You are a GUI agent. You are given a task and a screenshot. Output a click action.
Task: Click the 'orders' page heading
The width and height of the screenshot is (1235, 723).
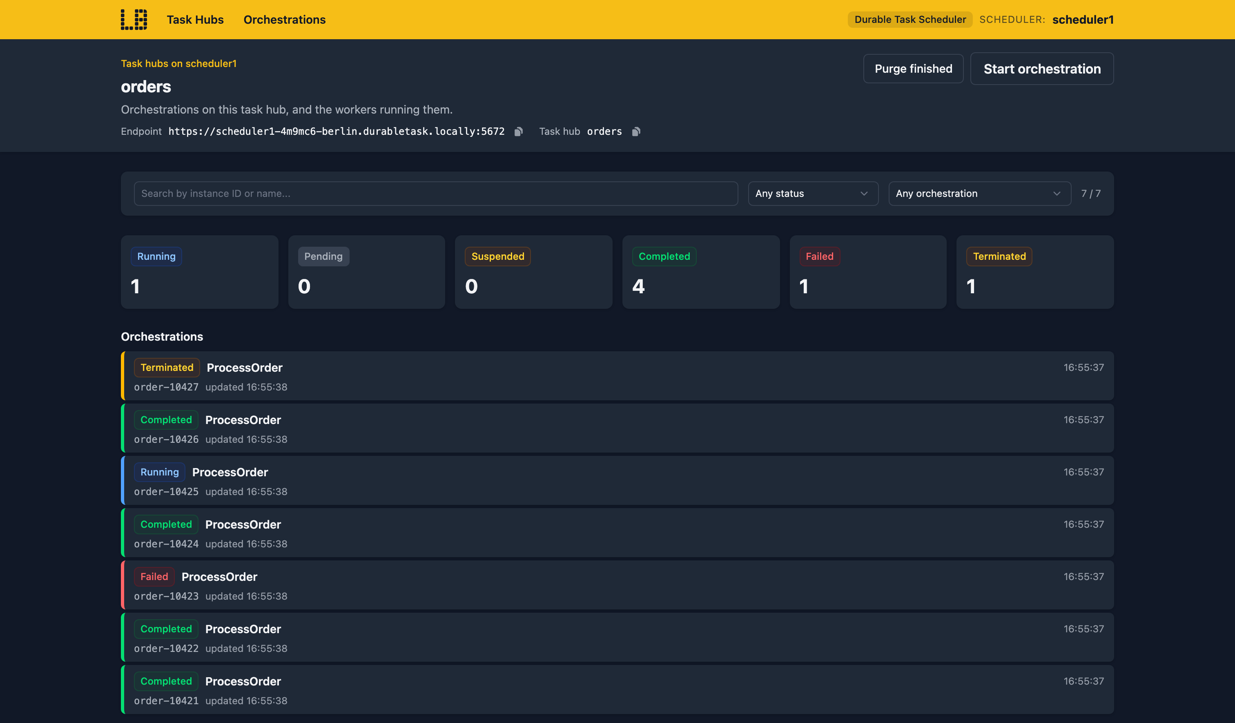pyautogui.click(x=146, y=87)
